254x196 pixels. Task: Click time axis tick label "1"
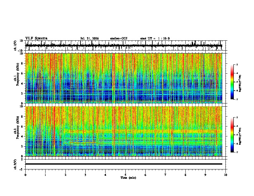click(x=45, y=175)
